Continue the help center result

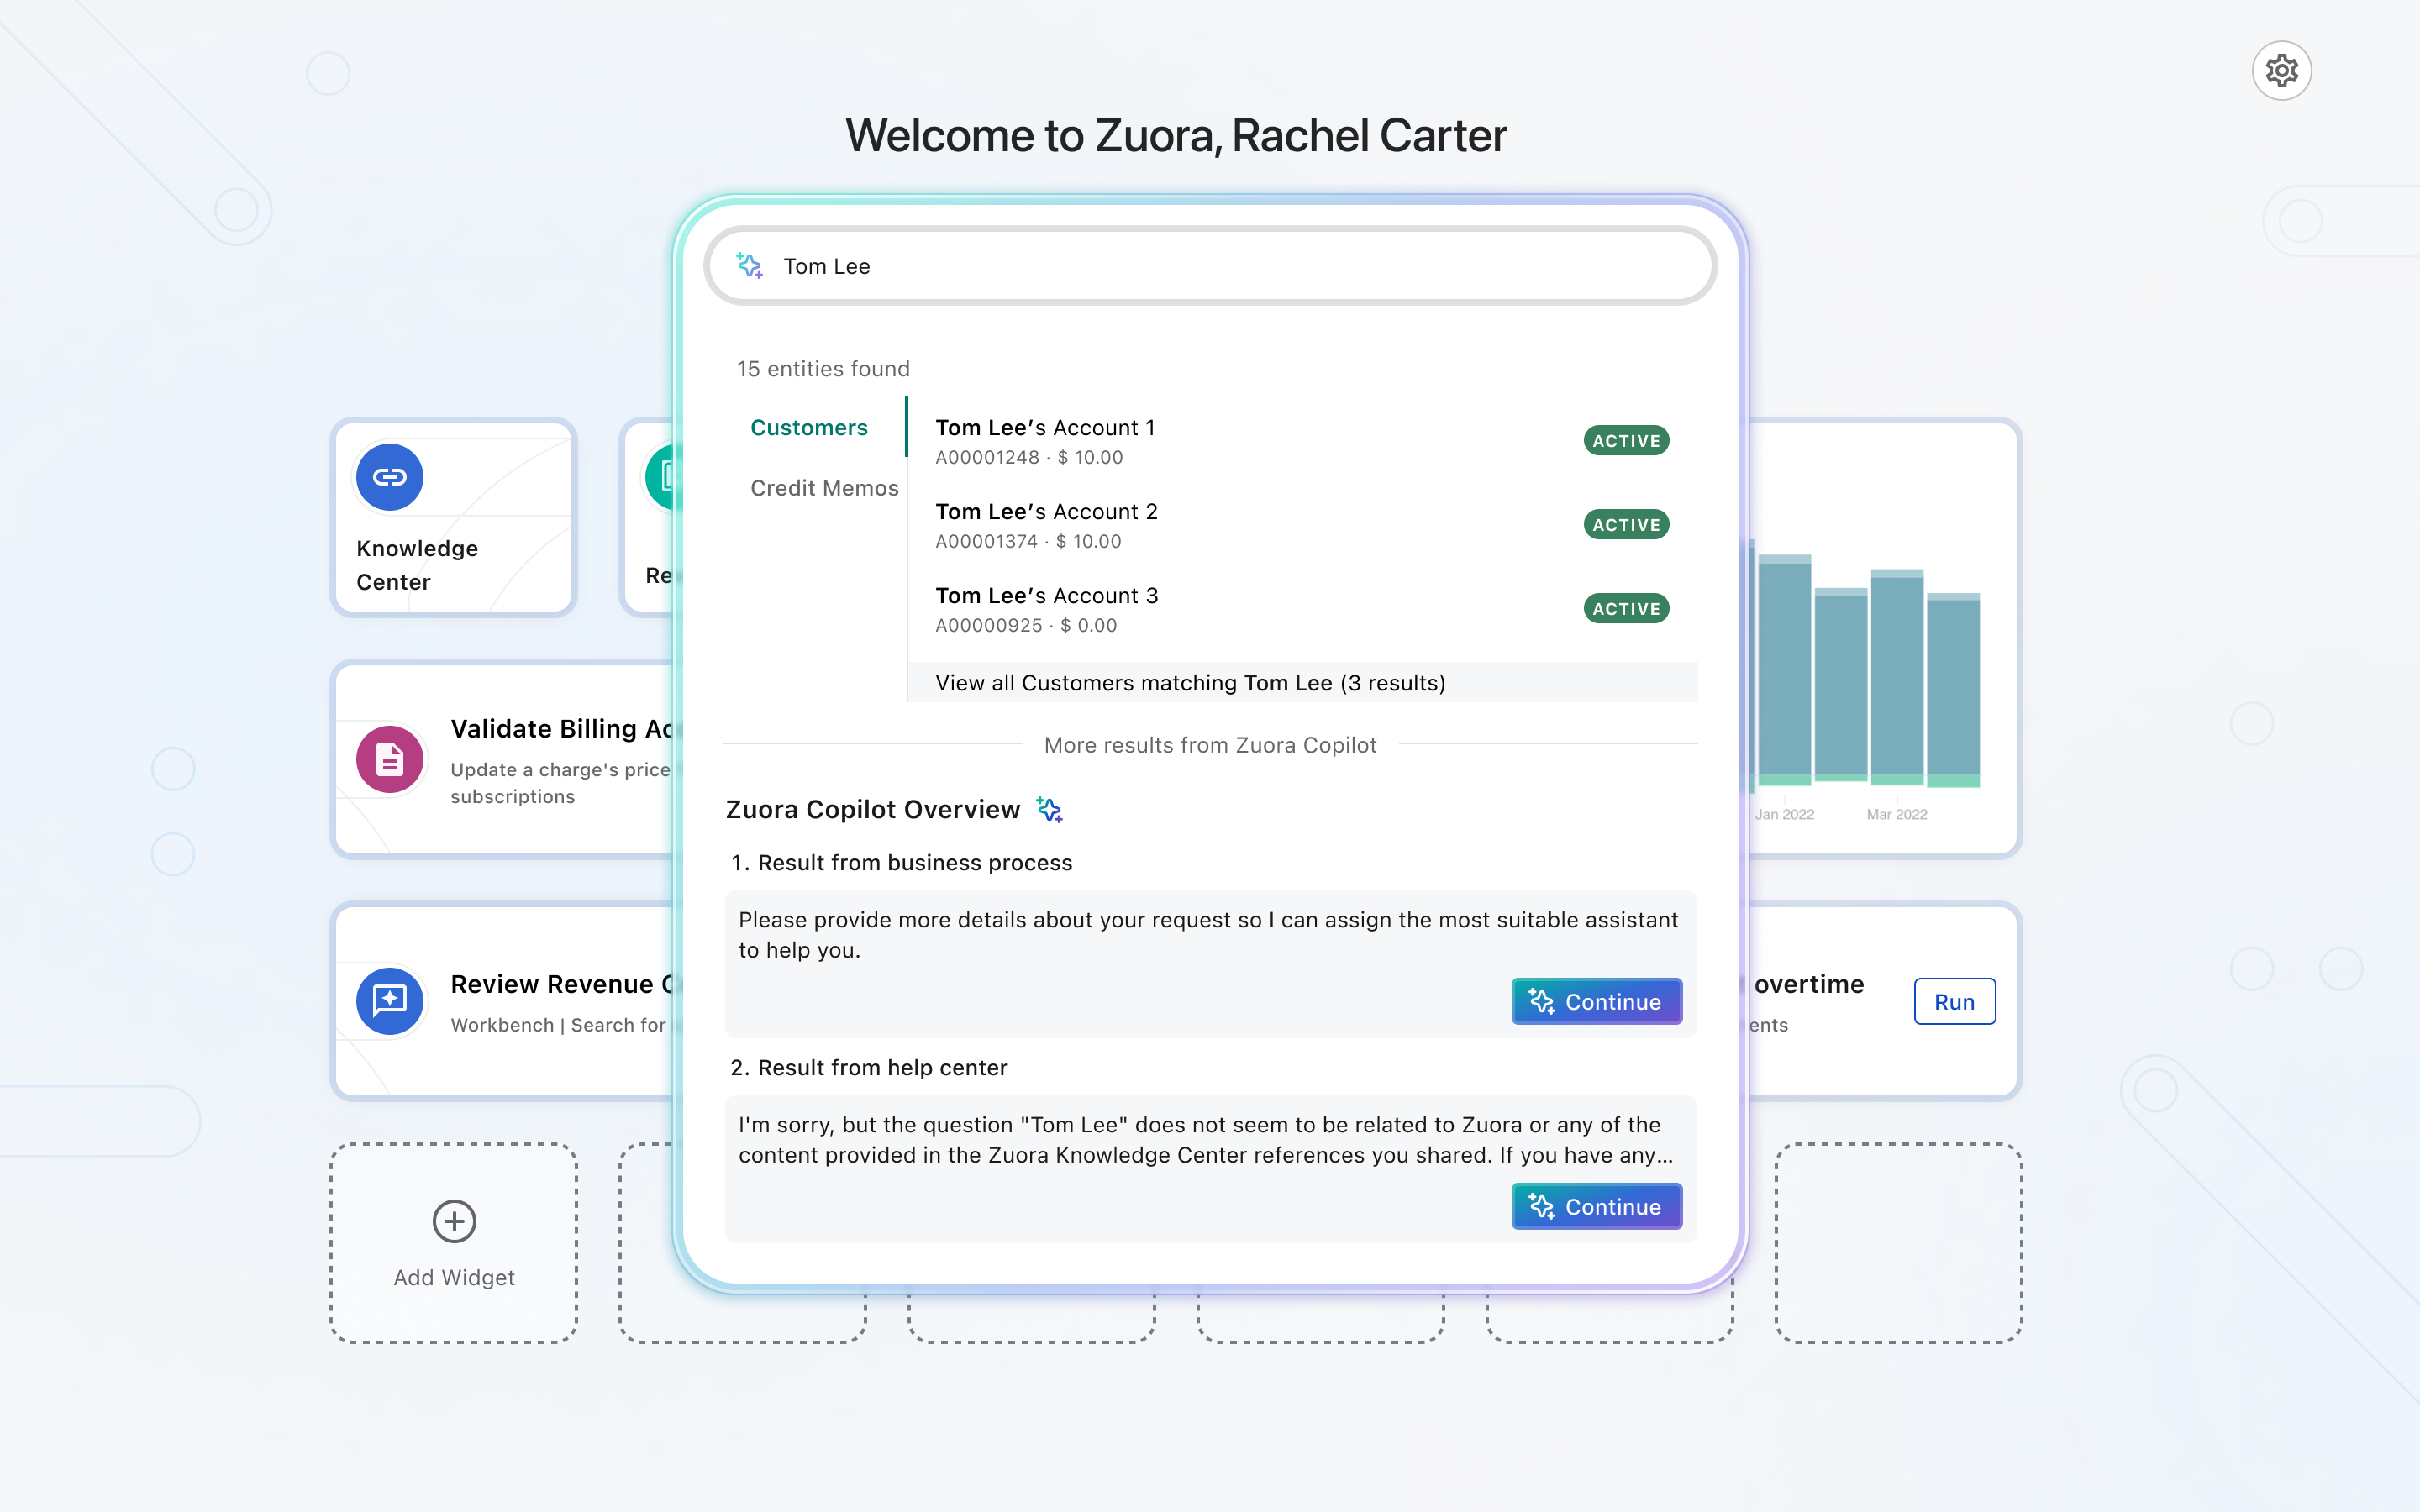point(1596,1206)
